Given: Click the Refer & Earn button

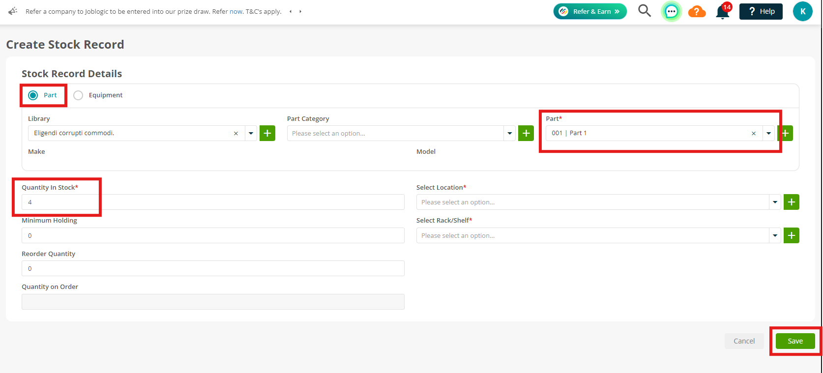Looking at the screenshot, I should tap(590, 11).
